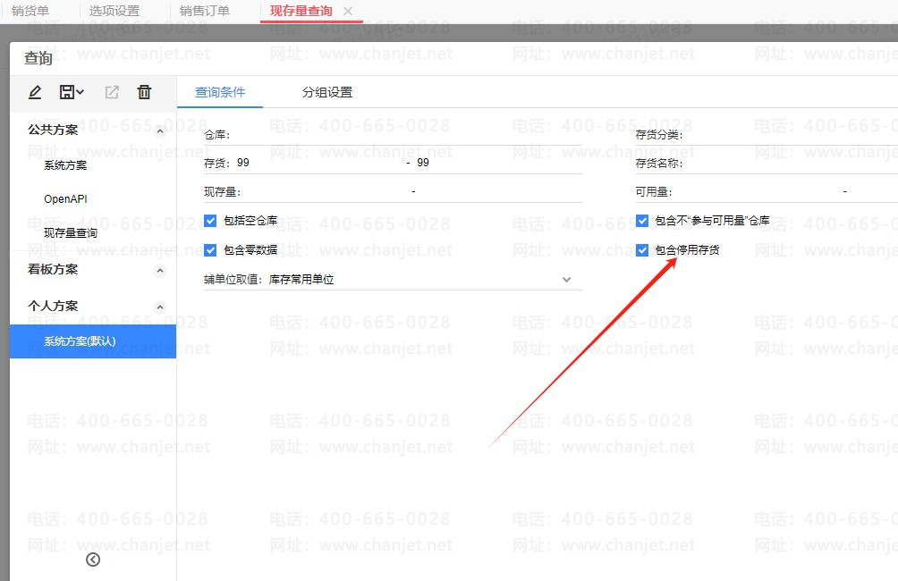The height and width of the screenshot is (581, 898).
Task: Click the 现存量 maximum field
Action: click(x=501, y=192)
